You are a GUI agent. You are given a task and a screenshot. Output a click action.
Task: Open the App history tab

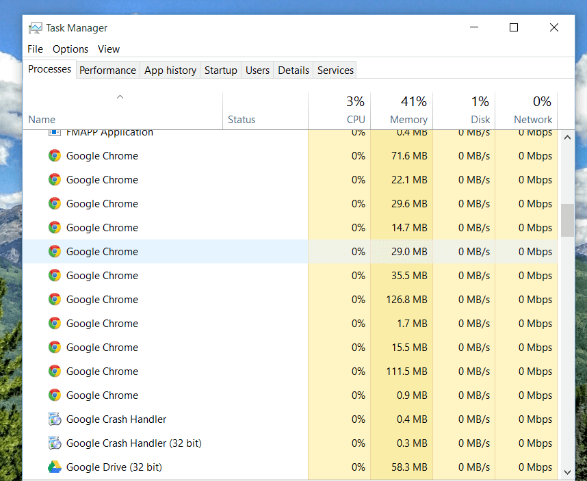coord(170,70)
